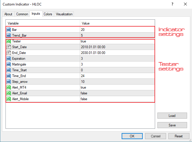Screen dimensions: 192x142
Task: Click the boolean icon beside Tester
Action: (x=9, y=41)
